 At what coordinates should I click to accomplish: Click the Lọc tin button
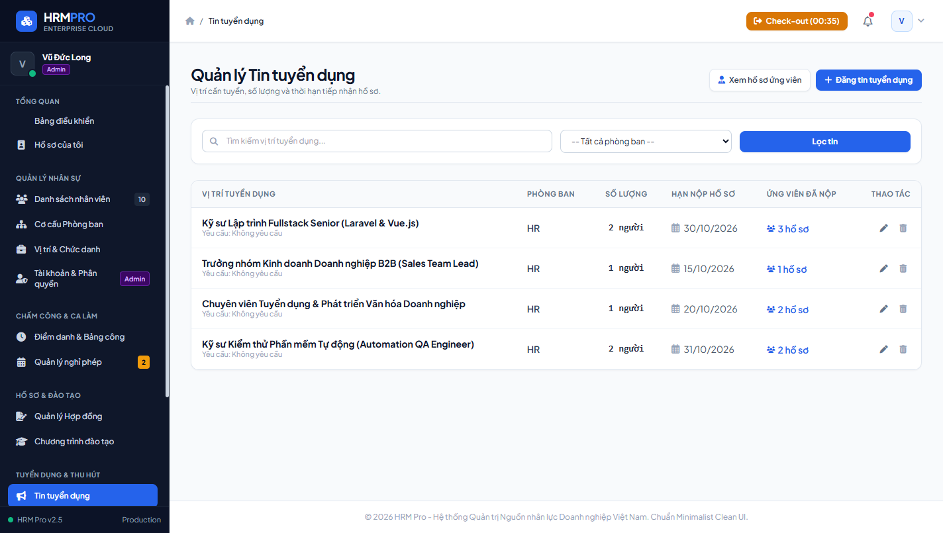click(x=825, y=142)
